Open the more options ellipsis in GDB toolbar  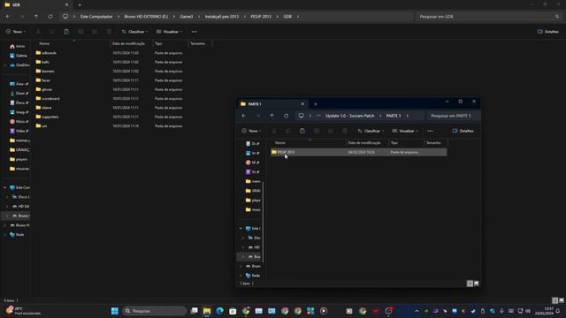[195, 32]
